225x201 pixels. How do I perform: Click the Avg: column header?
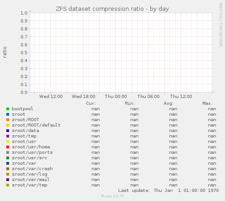169,103
